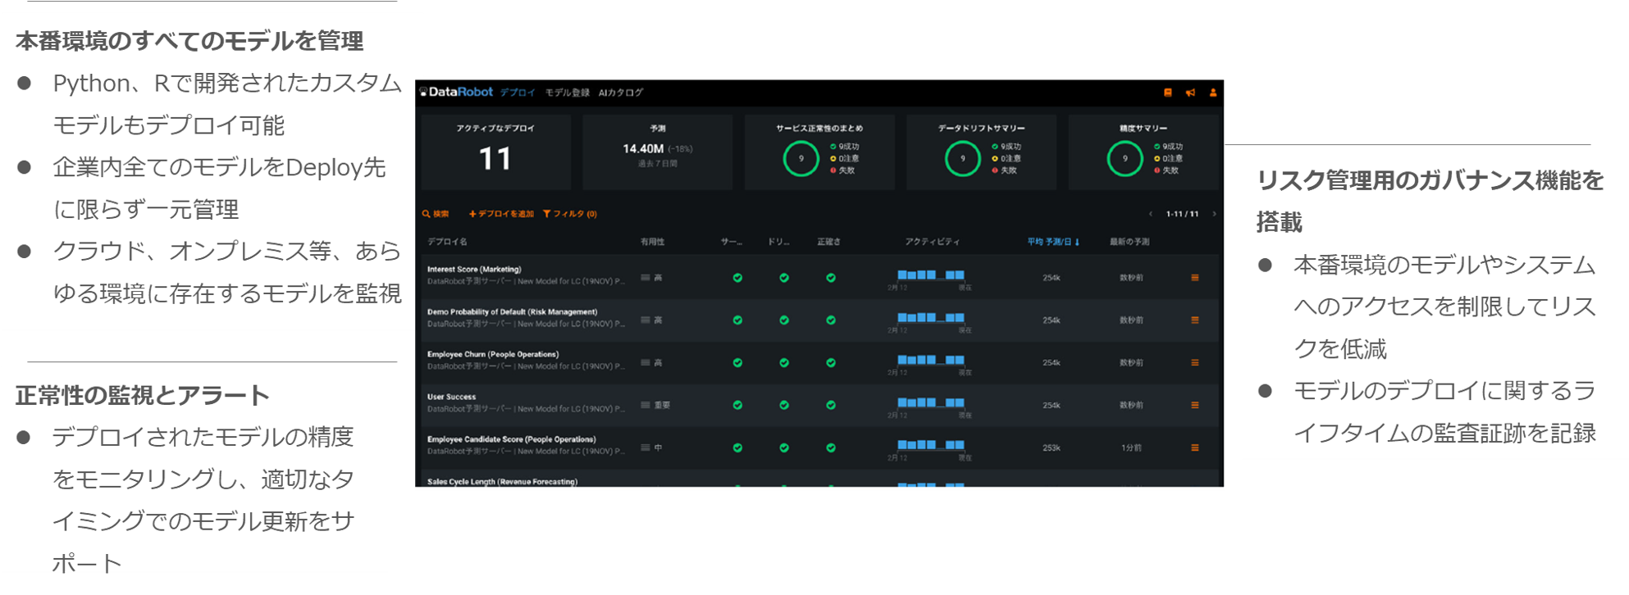Click heading 本番環境のすべてのモデルを管理
Viewport: 1629px width, 595px height.
tap(189, 41)
